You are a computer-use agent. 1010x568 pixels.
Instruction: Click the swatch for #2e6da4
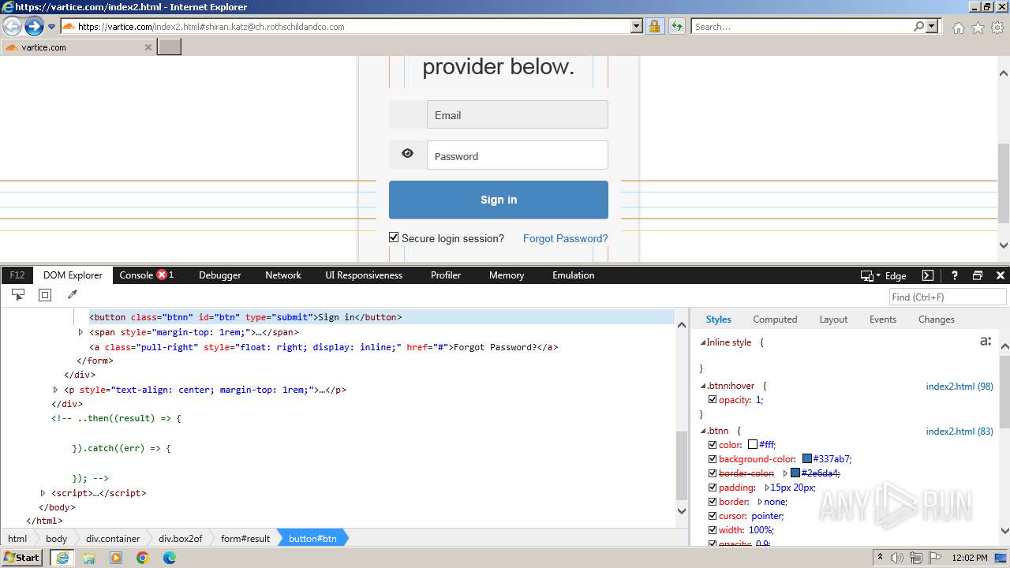click(x=795, y=473)
